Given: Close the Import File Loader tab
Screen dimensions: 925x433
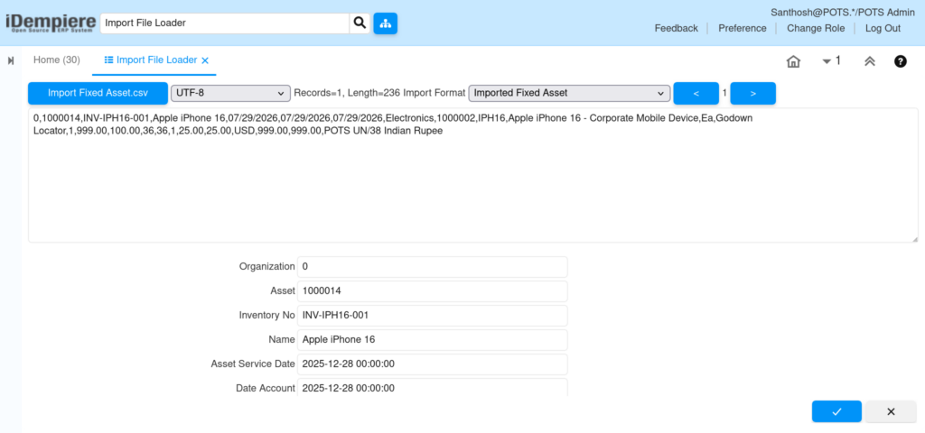Looking at the screenshot, I should tap(205, 60).
